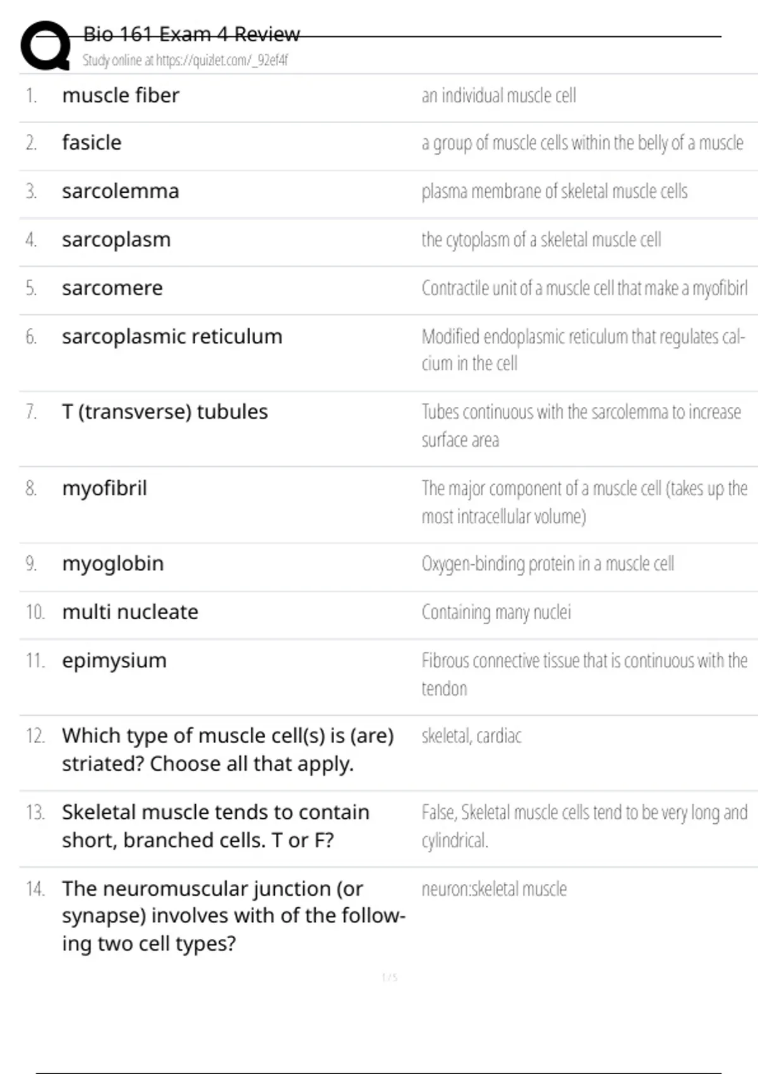
Task: Select the 'neuron:skeletal muscle' answer
Action: point(494,889)
